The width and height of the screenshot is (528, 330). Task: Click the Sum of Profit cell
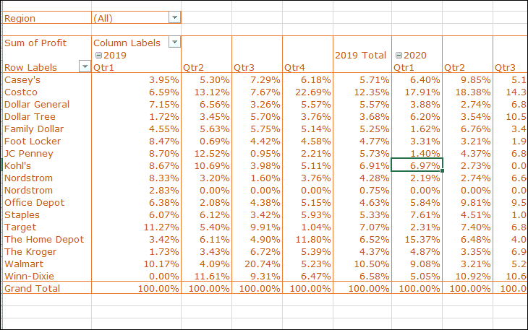pos(47,43)
